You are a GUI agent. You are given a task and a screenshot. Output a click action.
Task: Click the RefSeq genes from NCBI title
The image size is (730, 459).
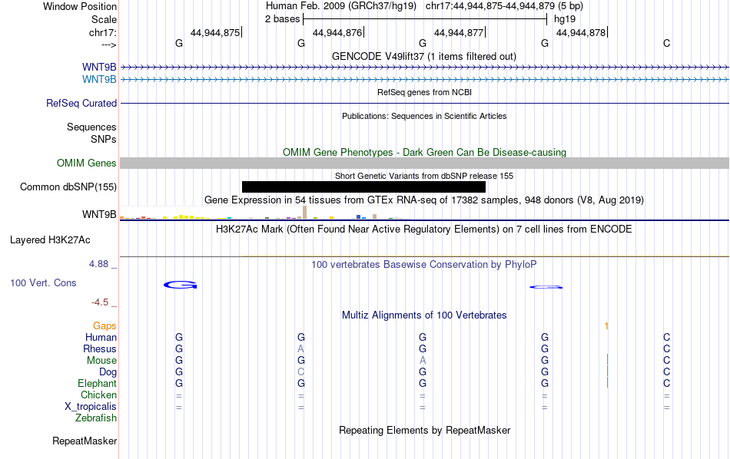point(424,92)
